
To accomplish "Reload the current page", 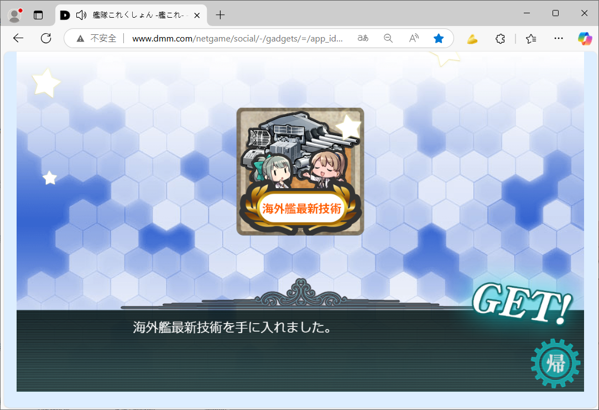I will pyautogui.click(x=46, y=38).
